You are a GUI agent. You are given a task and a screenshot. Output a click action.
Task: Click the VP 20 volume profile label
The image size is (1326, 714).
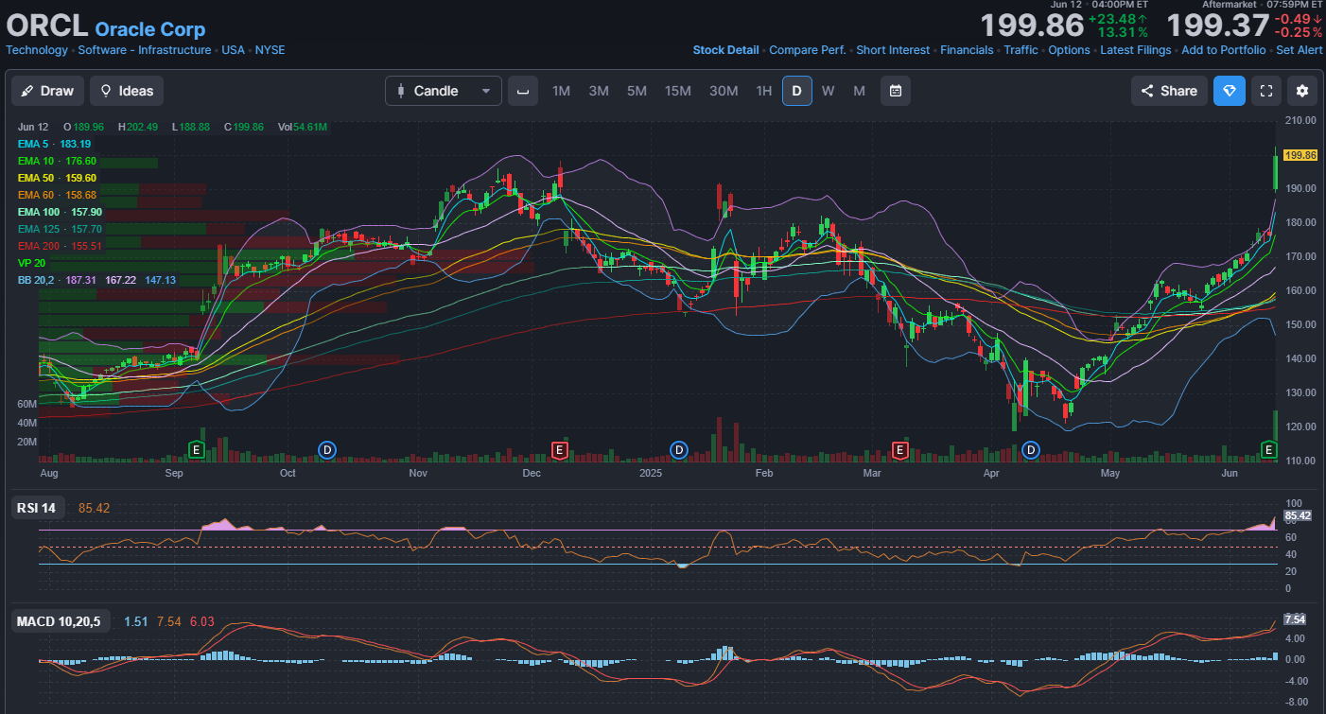pyautogui.click(x=31, y=263)
